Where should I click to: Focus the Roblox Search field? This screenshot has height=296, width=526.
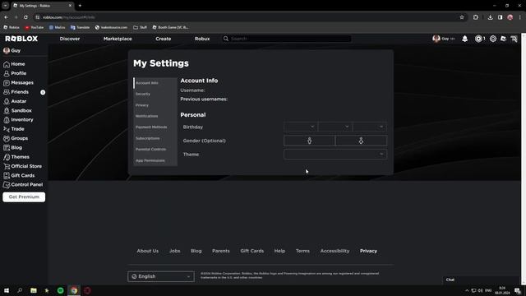[x=287, y=39]
